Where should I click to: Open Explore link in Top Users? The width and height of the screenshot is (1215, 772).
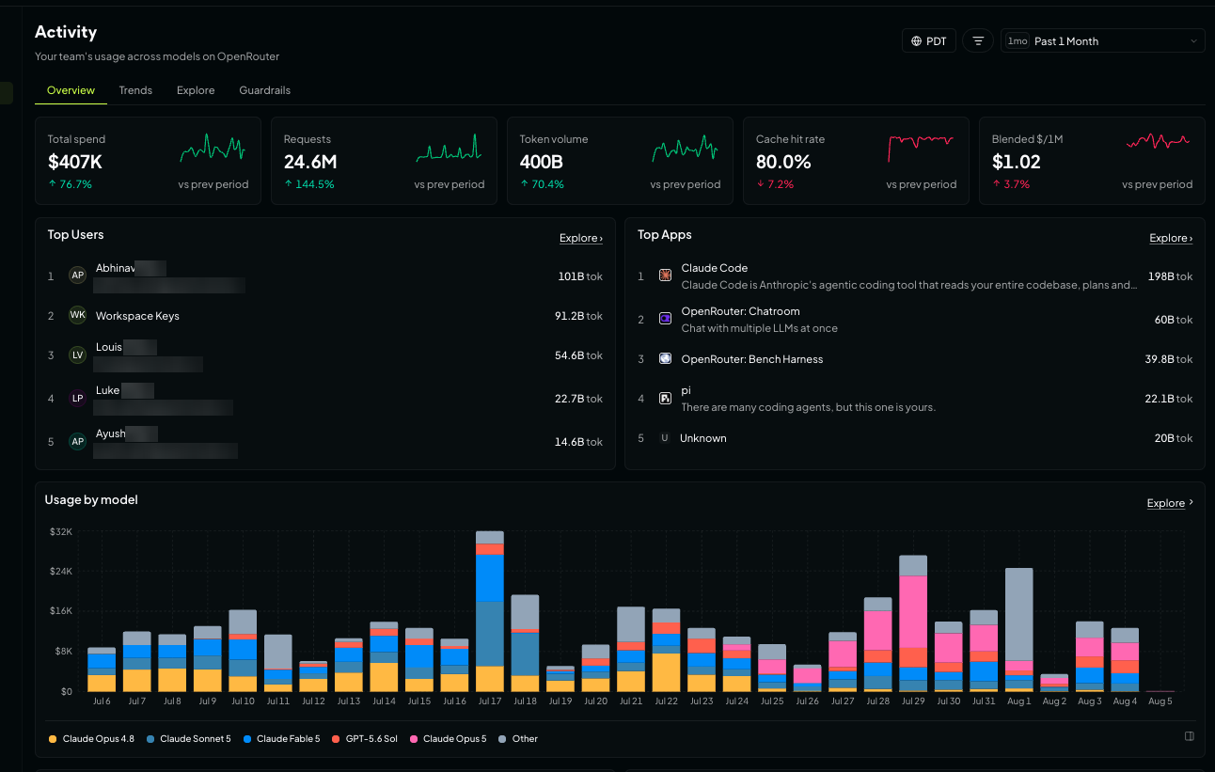(x=581, y=238)
